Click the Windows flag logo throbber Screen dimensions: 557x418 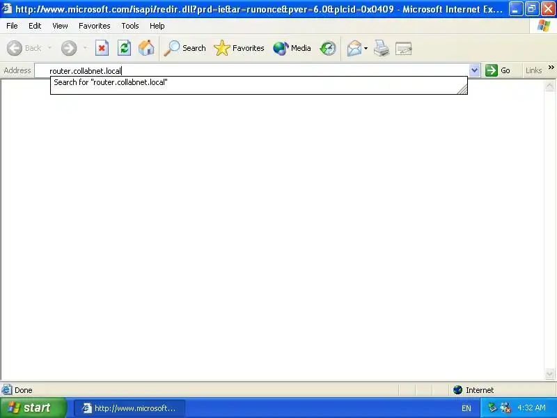[x=544, y=26]
